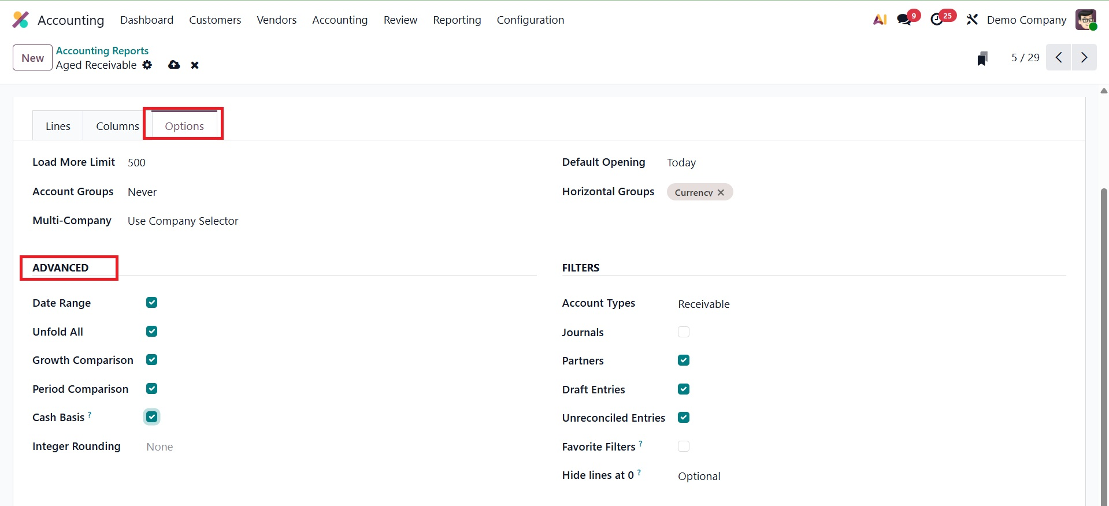Switch to the Columns tab

pos(117,126)
